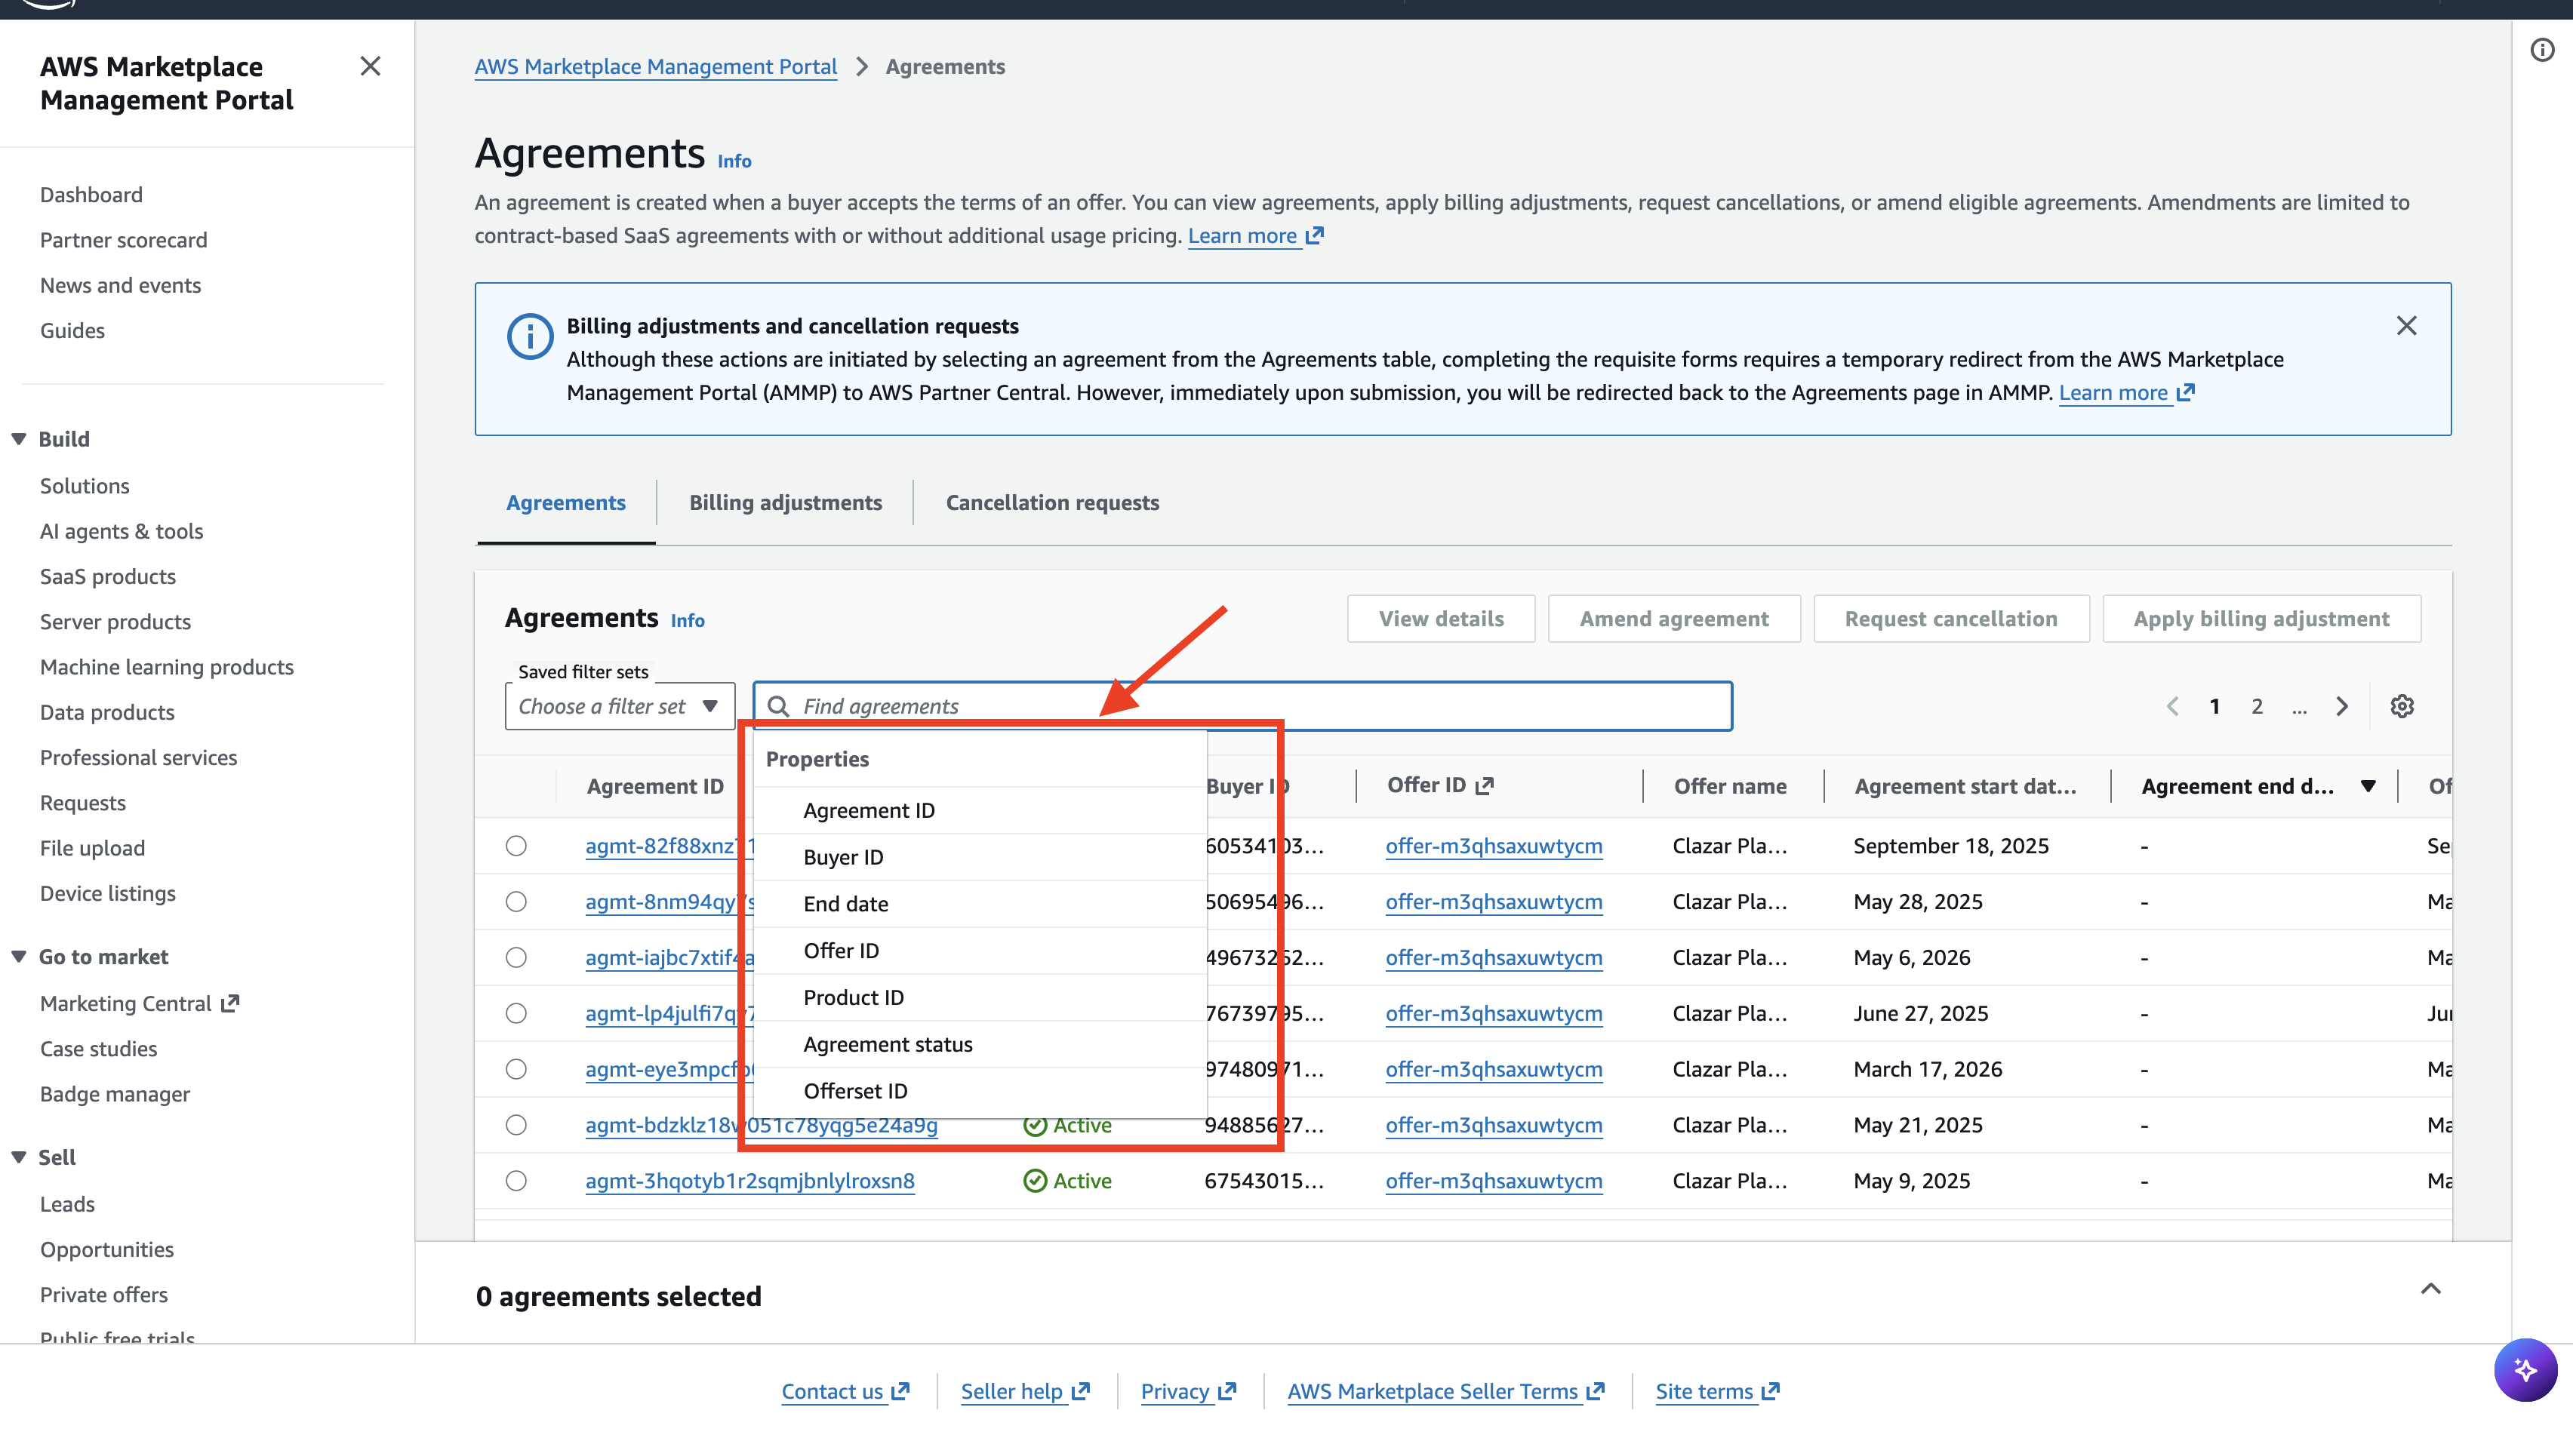Open Marketing Central external link icon
2573x1438 pixels.
pyautogui.click(x=229, y=1003)
